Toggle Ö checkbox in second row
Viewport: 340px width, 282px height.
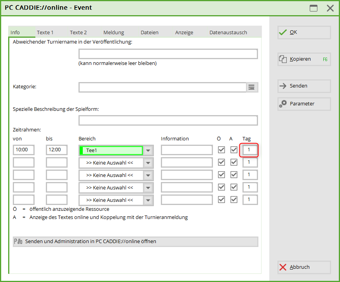(x=221, y=162)
